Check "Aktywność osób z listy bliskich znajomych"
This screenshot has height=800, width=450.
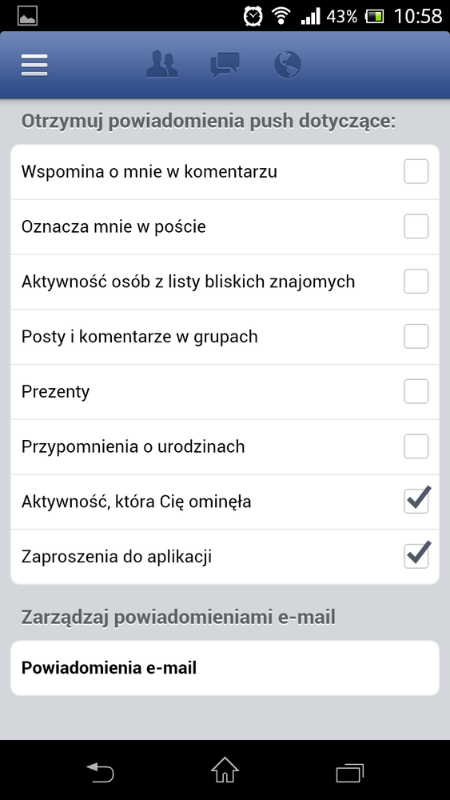click(416, 282)
